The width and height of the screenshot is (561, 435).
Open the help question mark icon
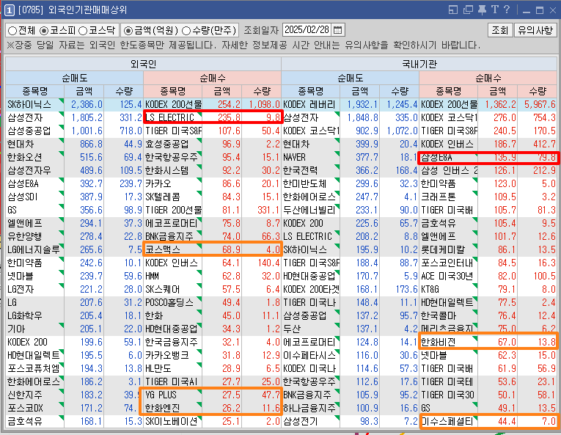pyautogui.click(x=507, y=10)
